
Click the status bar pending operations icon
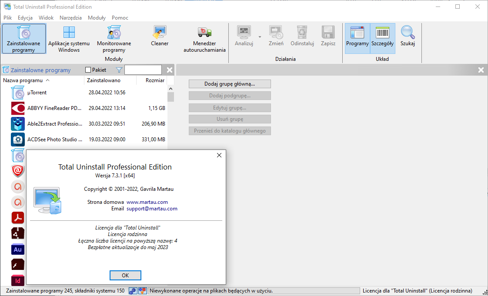(142, 291)
